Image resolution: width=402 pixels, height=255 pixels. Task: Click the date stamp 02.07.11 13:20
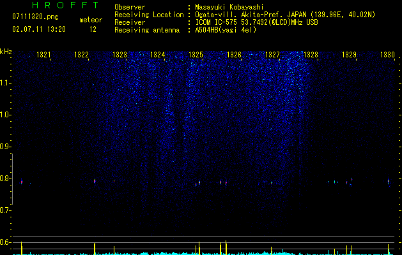39,29
